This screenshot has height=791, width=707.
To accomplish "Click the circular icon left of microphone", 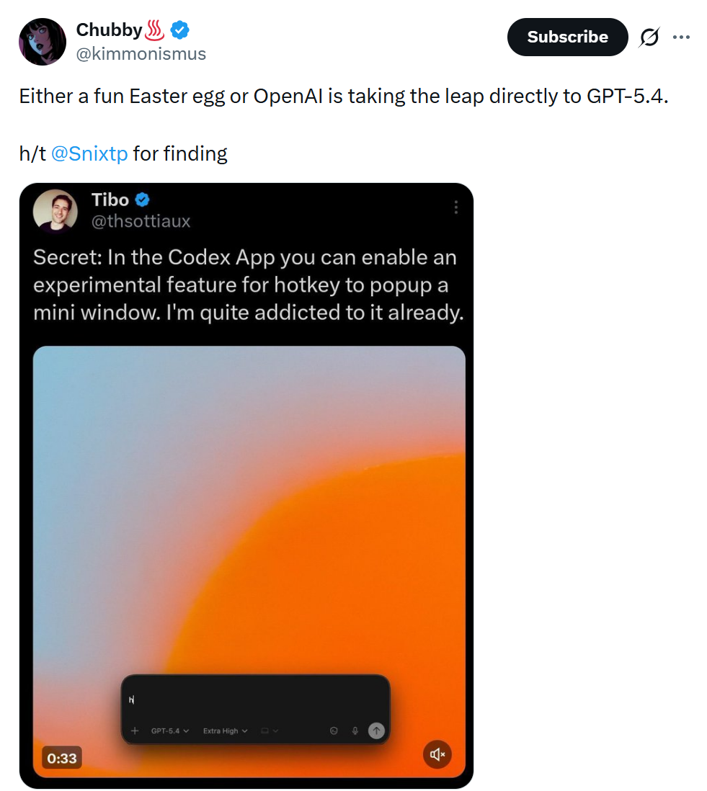I will (x=334, y=730).
